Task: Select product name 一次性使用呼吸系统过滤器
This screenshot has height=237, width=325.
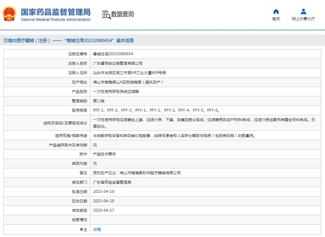Action: point(116,92)
